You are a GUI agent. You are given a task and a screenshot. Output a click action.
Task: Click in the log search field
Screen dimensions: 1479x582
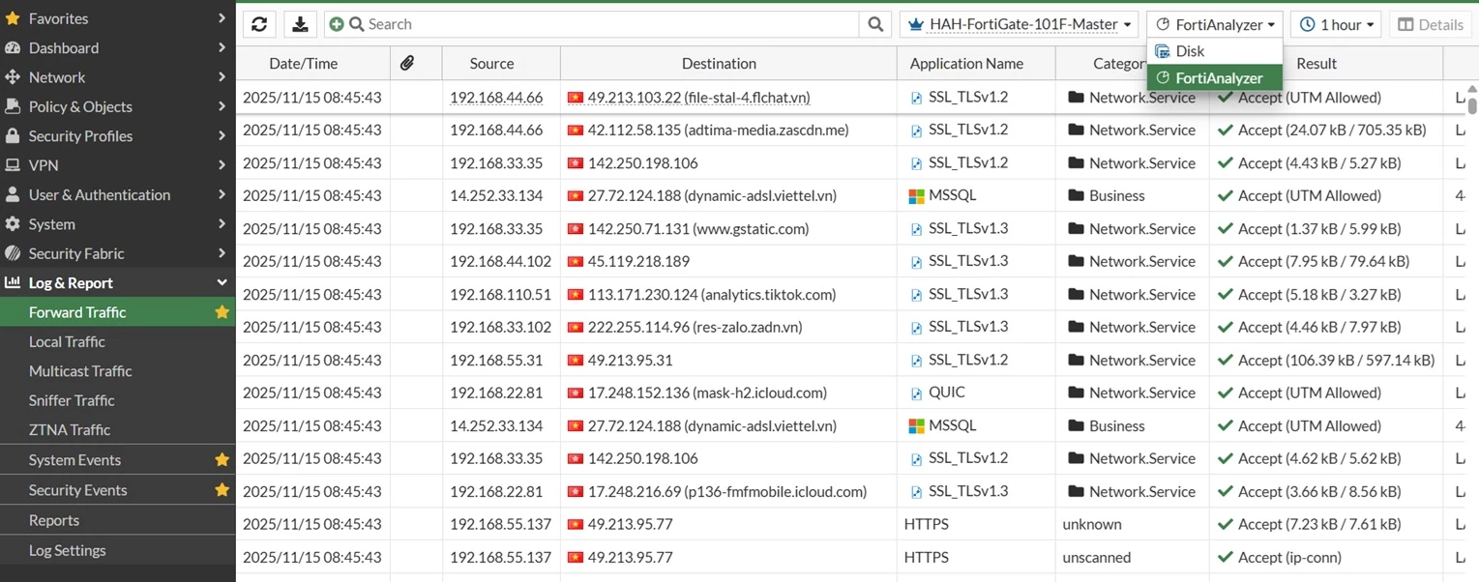point(609,24)
